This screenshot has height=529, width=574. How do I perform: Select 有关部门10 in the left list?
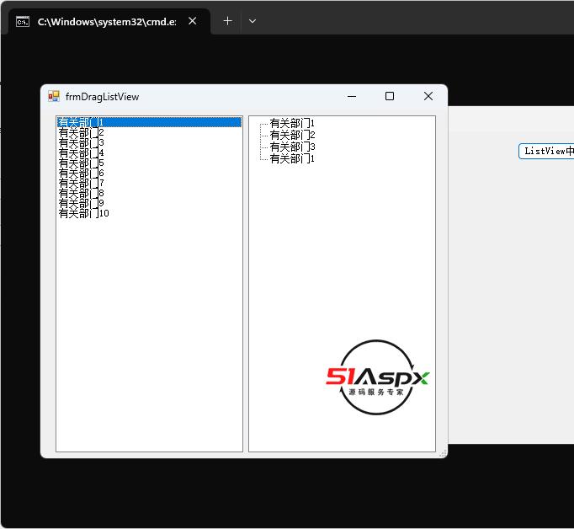[x=83, y=213]
